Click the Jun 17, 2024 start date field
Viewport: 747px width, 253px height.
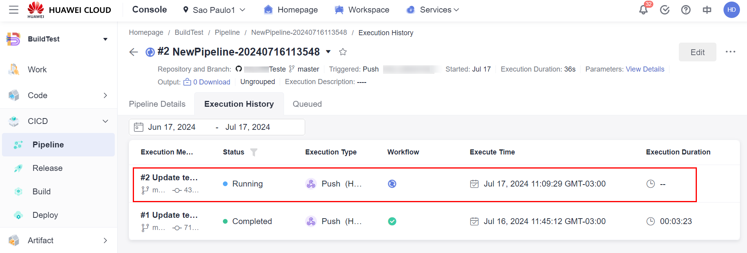click(x=172, y=127)
